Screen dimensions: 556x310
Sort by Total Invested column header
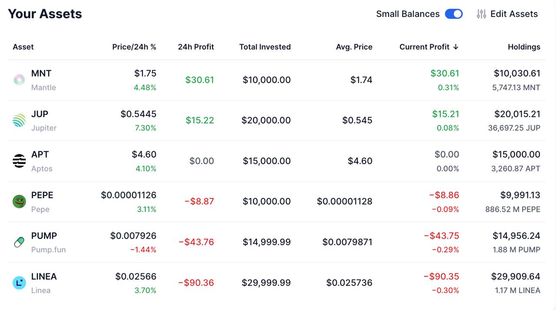click(x=265, y=47)
